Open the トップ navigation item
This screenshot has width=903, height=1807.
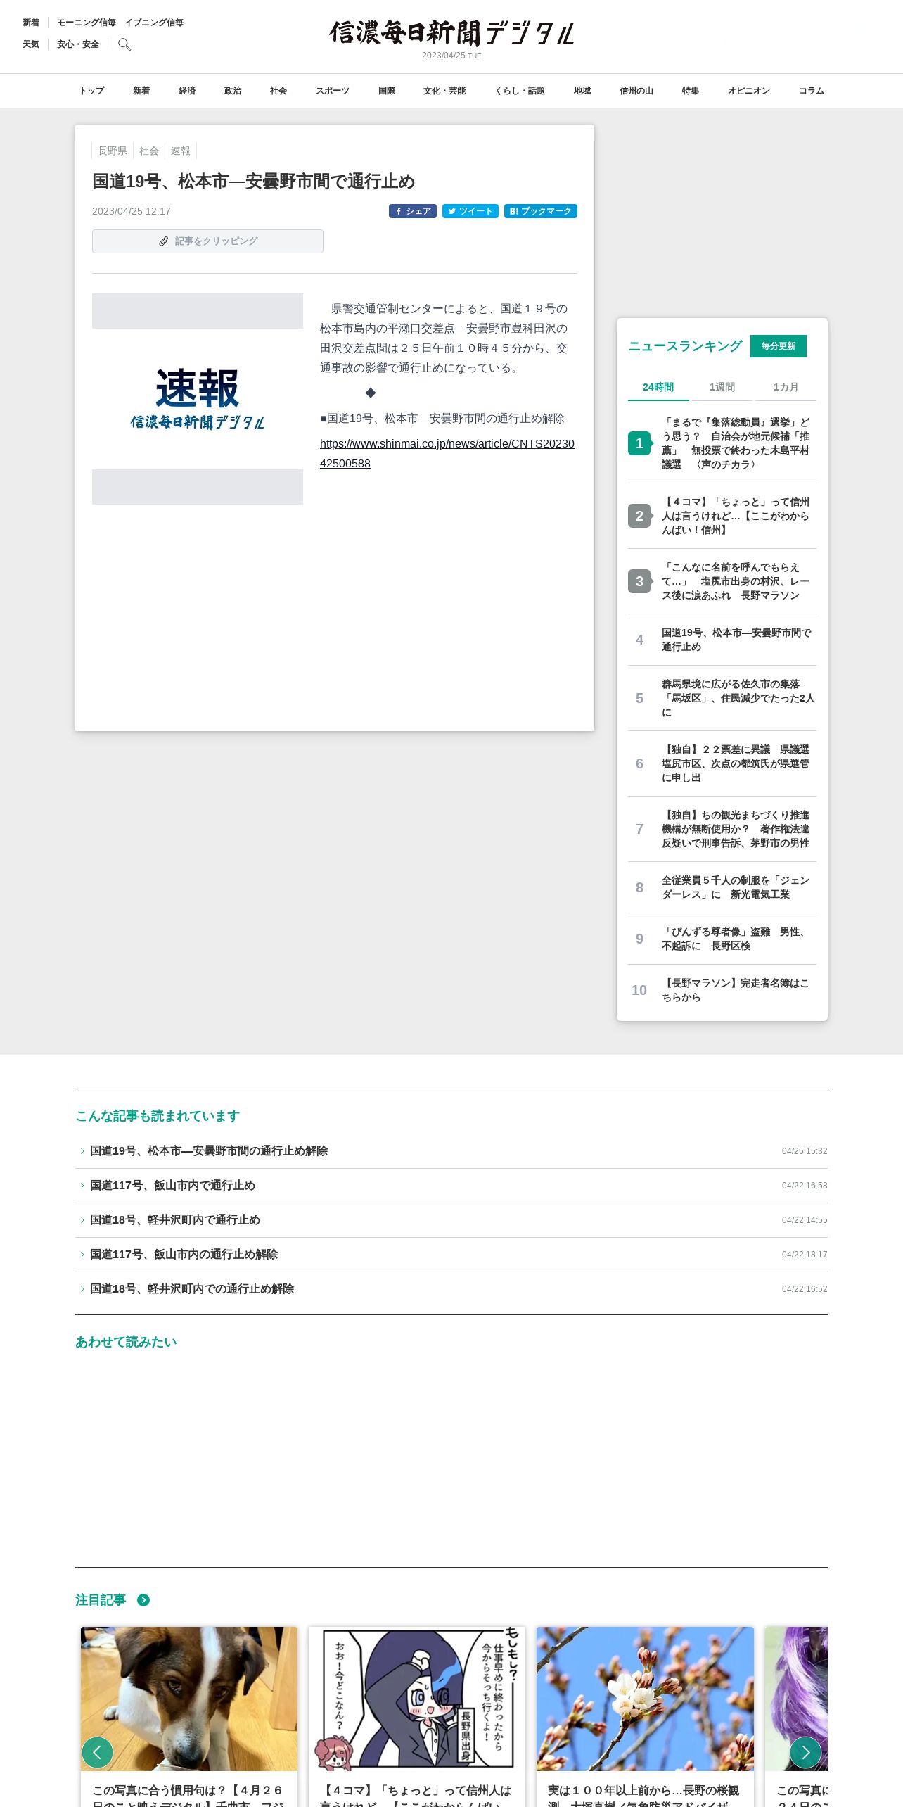(91, 91)
